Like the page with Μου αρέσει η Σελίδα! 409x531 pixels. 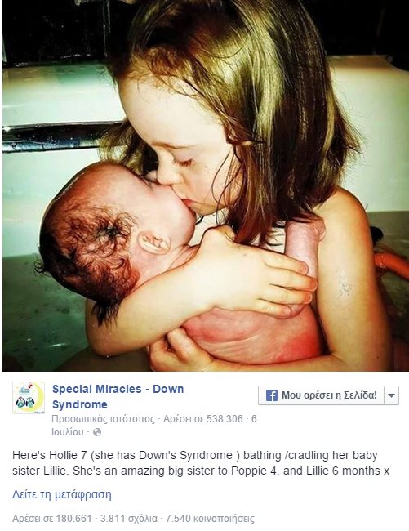321,395
